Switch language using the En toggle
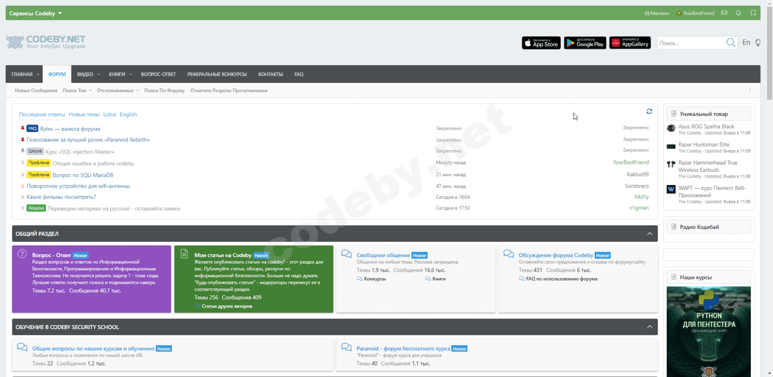The image size is (773, 377). click(746, 42)
